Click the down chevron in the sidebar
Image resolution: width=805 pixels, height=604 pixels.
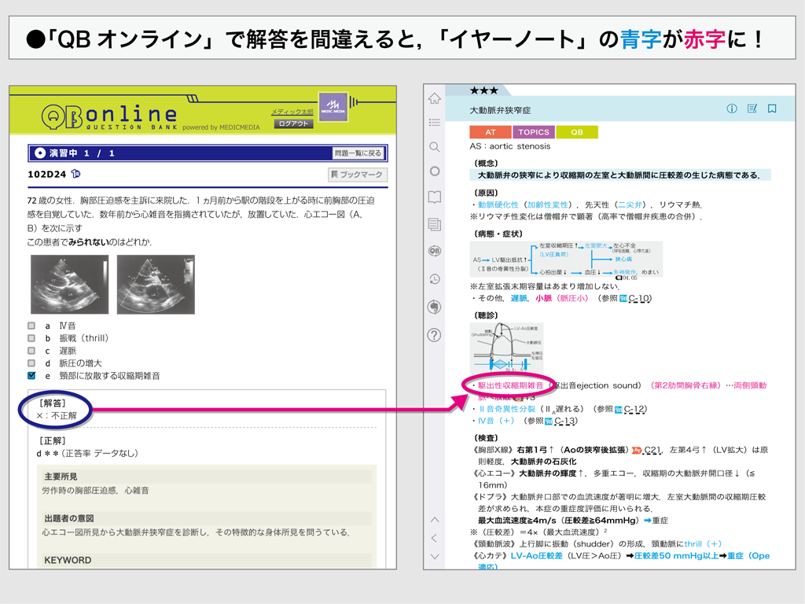pyautogui.click(x=434, y=556)
